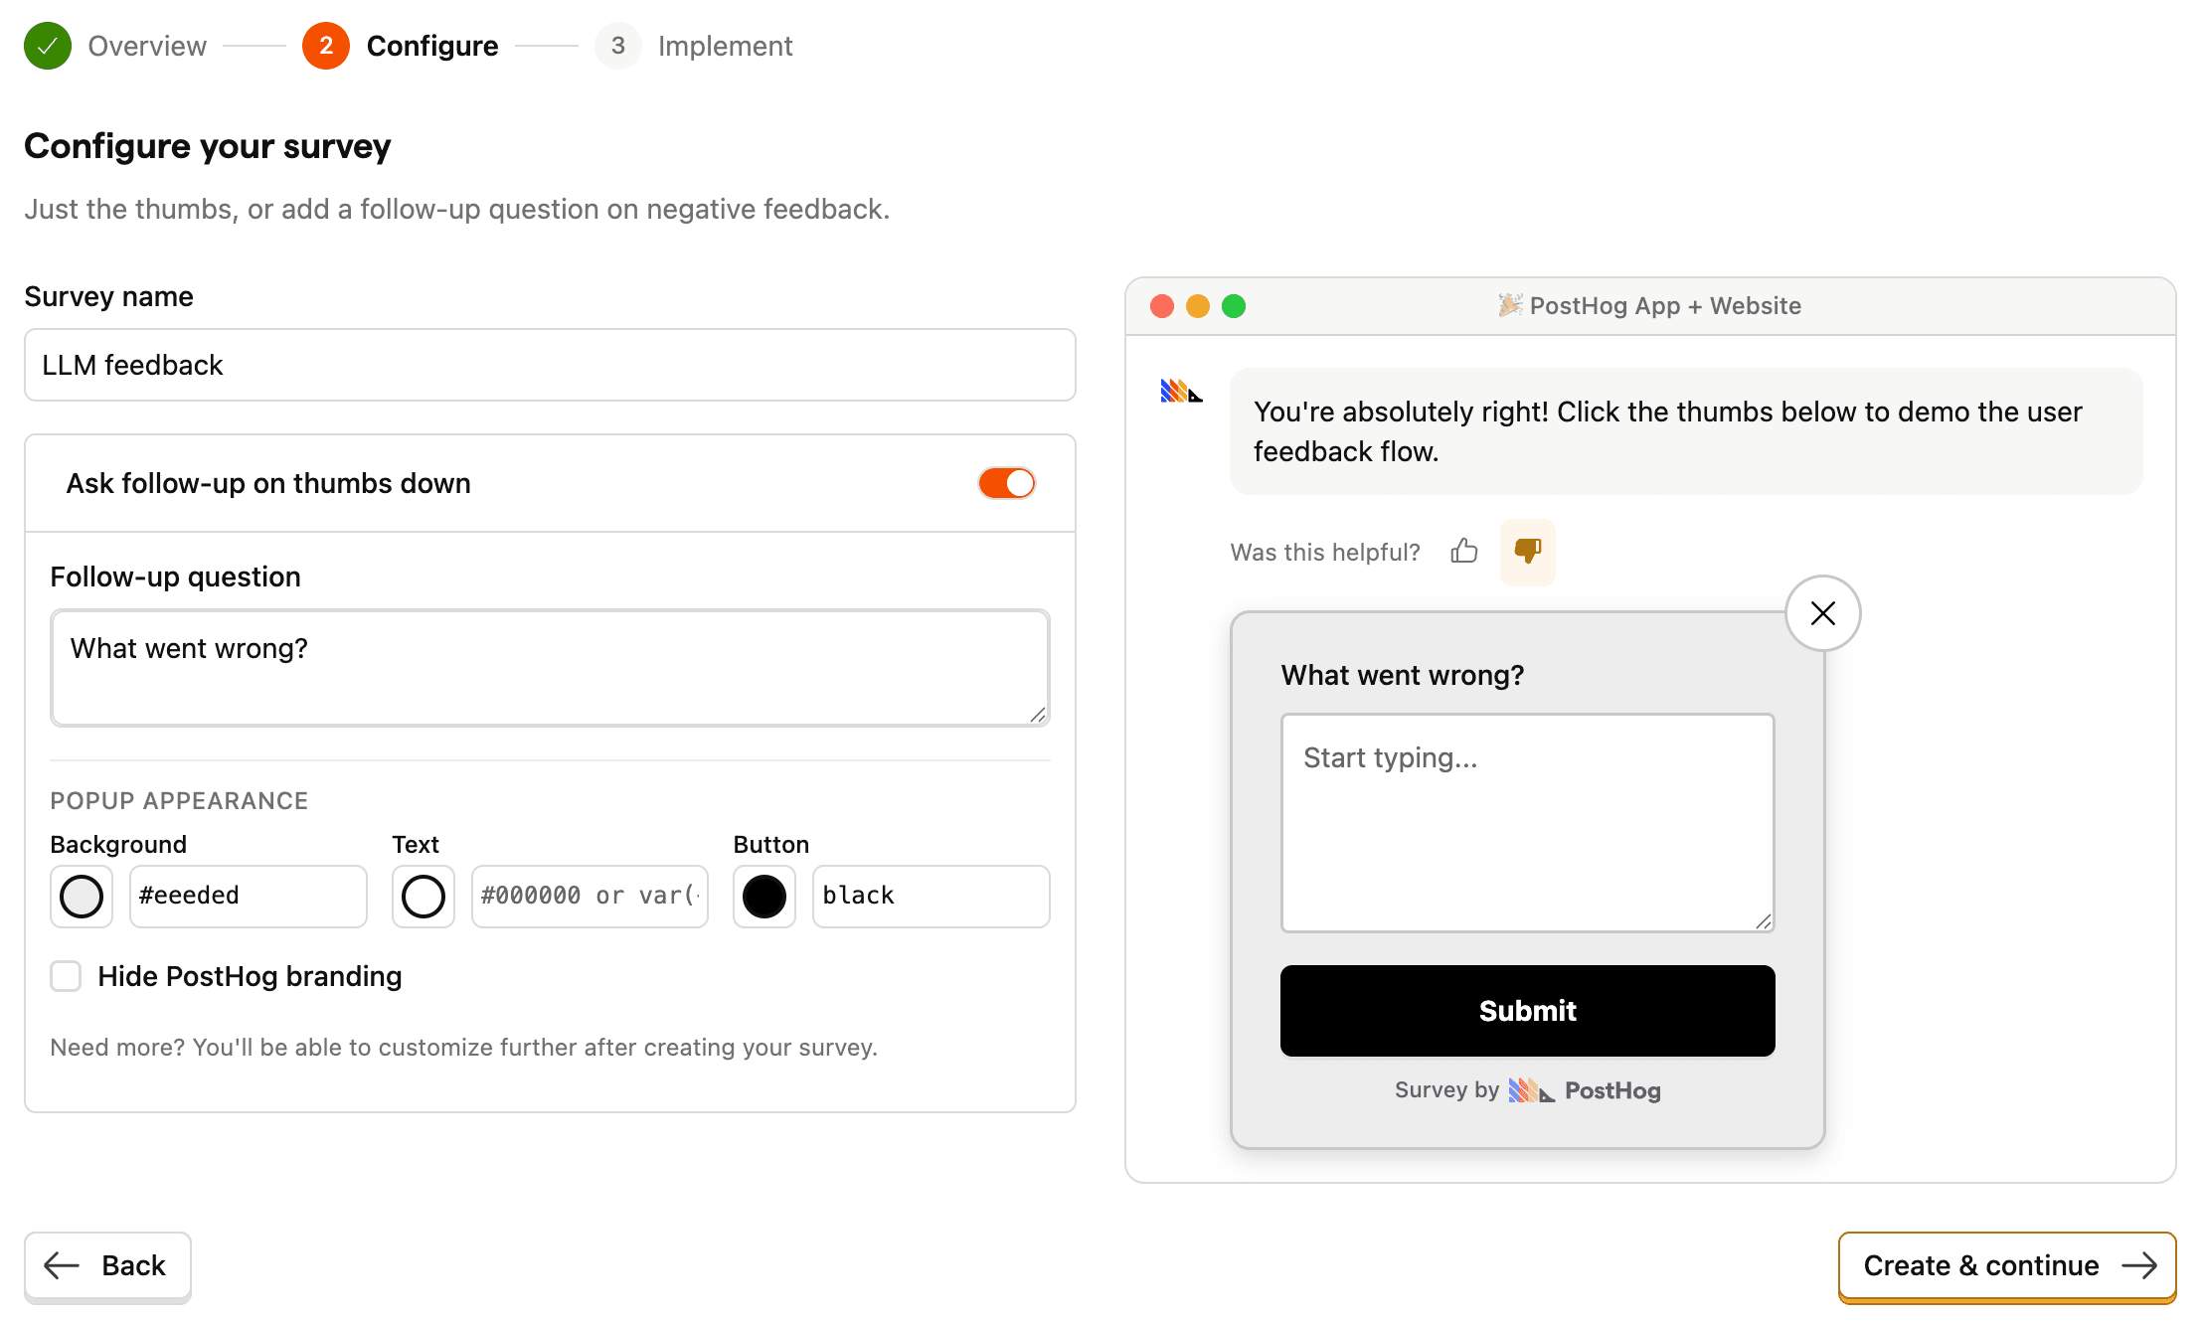Click the X to dismiss the survey popup
The width and height of the screenshot is (2203, 1322).
point(1822,613)
